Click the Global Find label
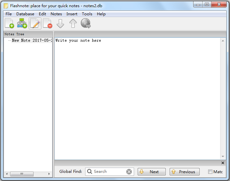Screen dimensions: 230x181 pyautogui.click(x=70, y=171)
